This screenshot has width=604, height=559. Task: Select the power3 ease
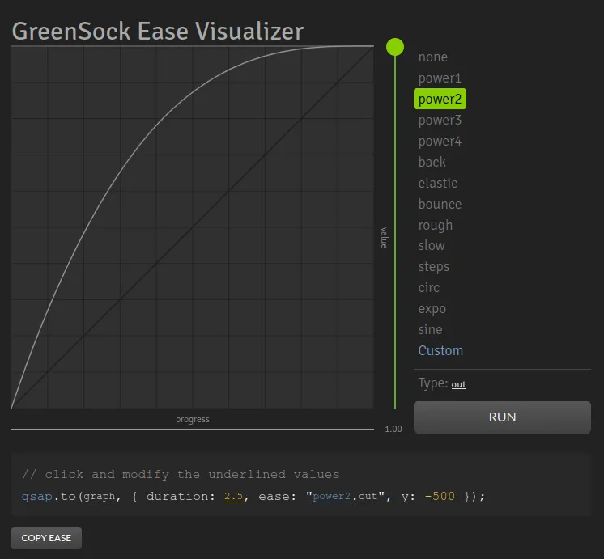pos(440,120)
